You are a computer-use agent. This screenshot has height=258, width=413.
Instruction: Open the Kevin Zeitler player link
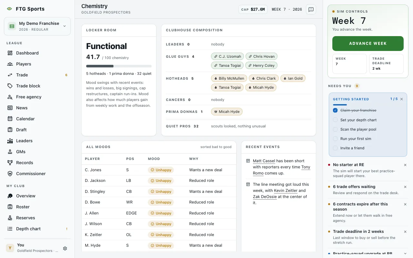[x=286, y=191]
